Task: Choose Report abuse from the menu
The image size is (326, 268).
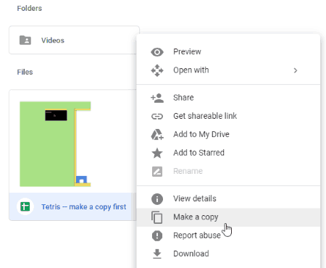Action: [228, 235]
